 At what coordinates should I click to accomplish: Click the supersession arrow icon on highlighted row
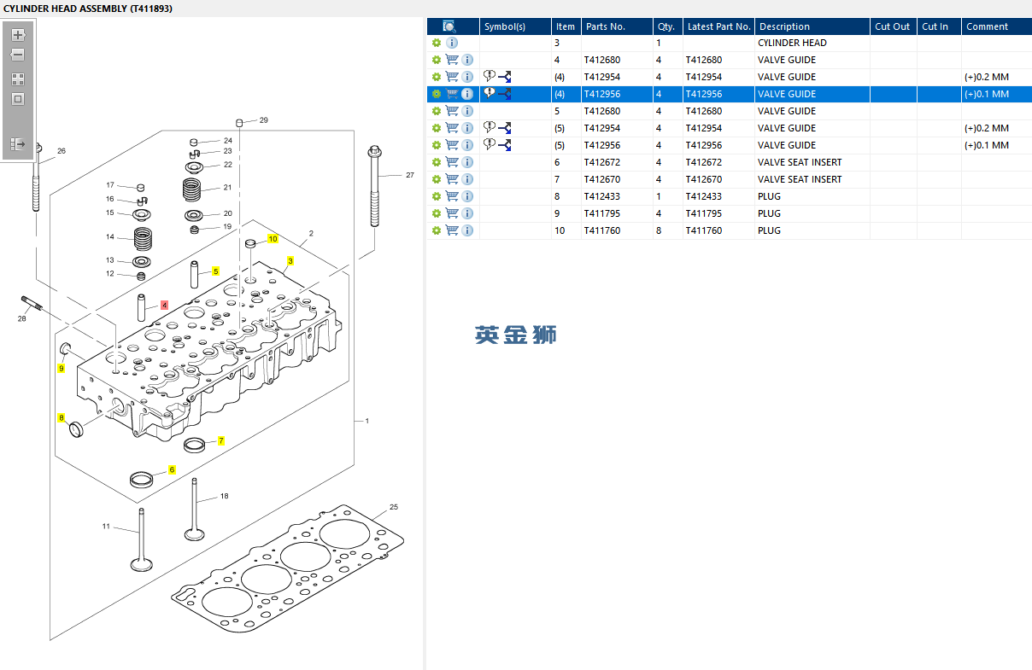click(505, 94)
